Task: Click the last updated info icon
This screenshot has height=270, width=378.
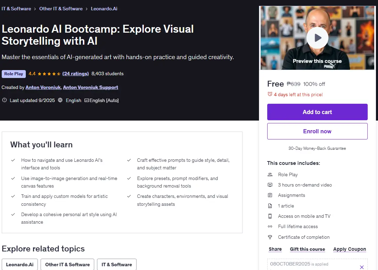Action: (4, 100)
